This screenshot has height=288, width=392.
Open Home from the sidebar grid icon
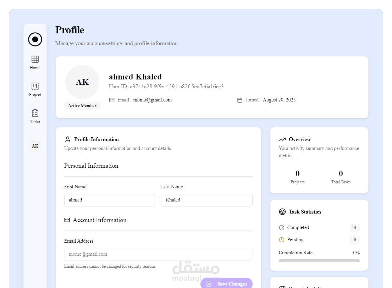coord(35,59)
